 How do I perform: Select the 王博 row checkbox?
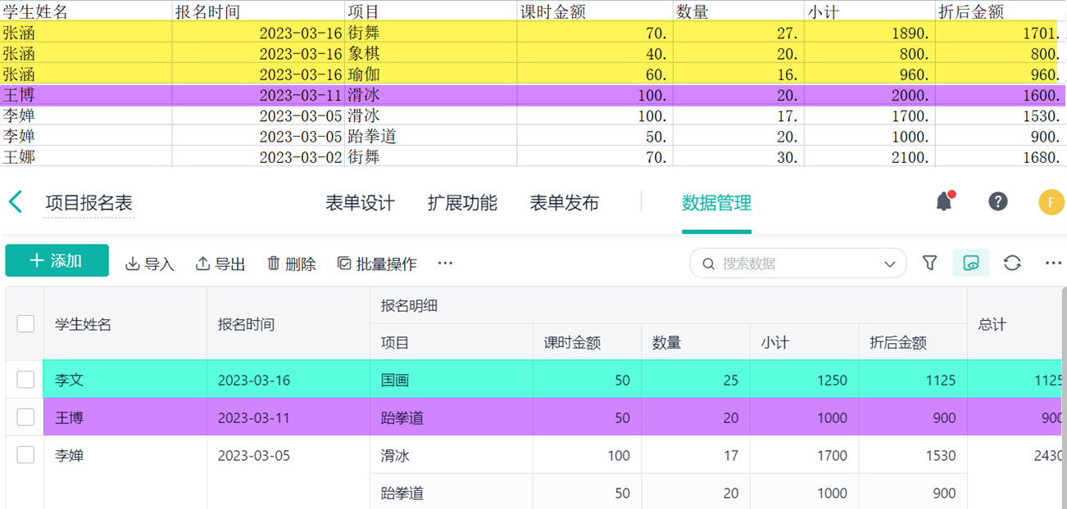pos(25,417)
